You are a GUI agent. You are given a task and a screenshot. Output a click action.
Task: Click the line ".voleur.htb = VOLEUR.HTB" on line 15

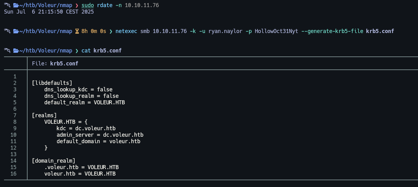[81, 167]
